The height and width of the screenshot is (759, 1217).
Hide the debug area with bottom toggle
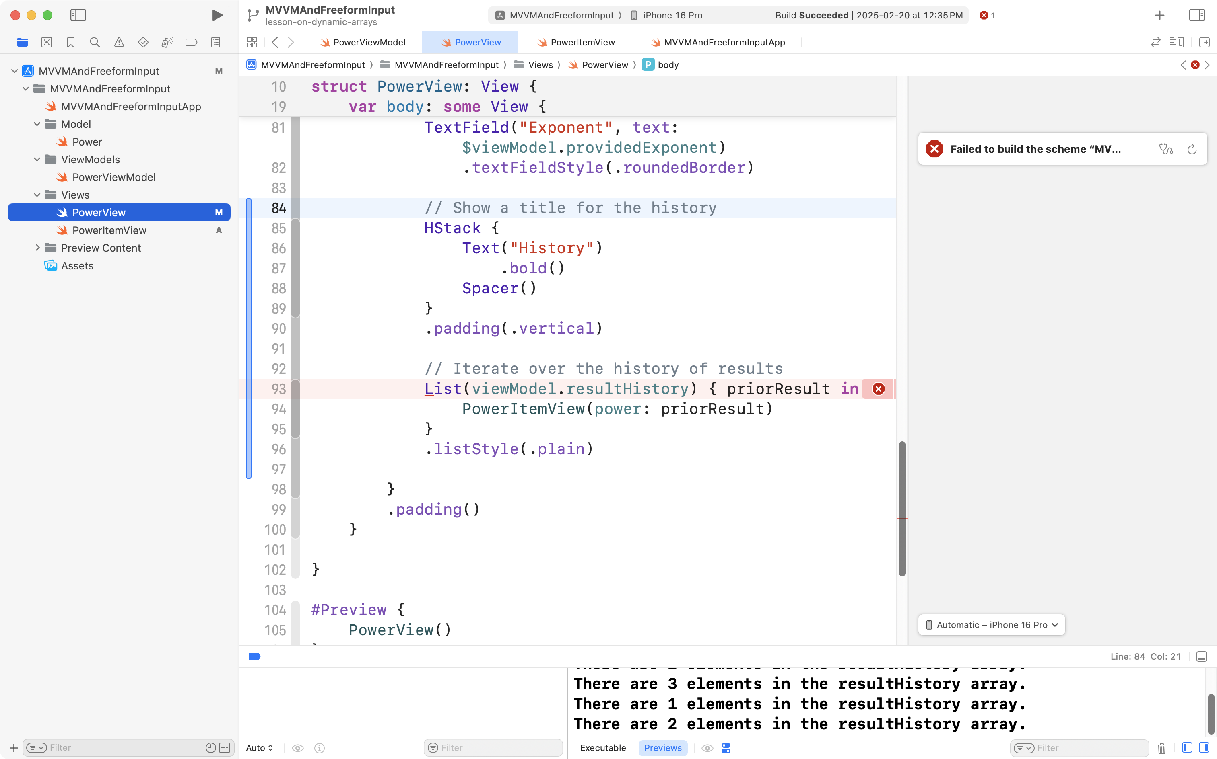coord(1201,656)
